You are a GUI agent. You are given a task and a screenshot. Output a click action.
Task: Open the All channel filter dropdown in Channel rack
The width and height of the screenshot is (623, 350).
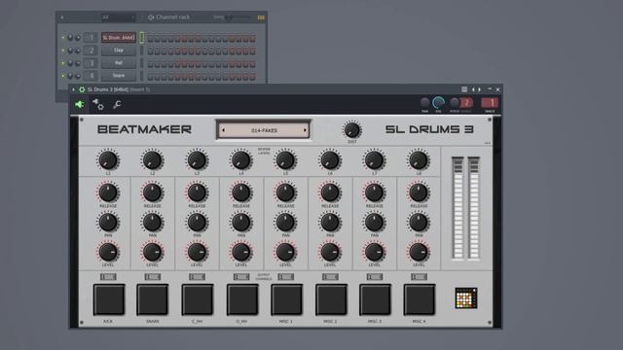119,17
